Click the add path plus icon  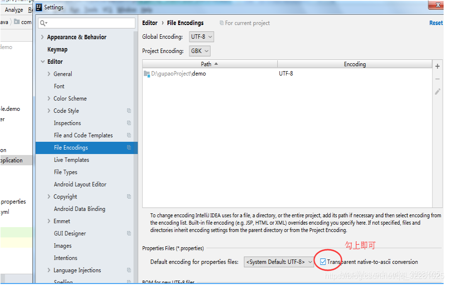click(x=437, y=66)
